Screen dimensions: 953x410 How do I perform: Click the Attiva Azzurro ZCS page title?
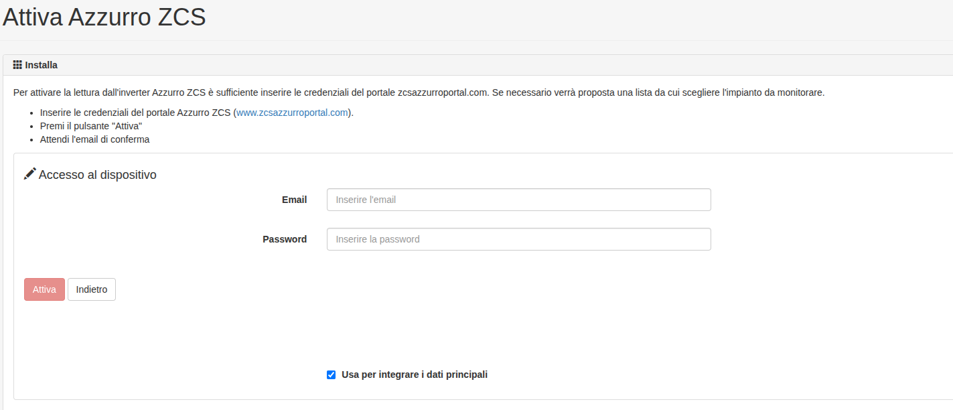pos(104,18)
